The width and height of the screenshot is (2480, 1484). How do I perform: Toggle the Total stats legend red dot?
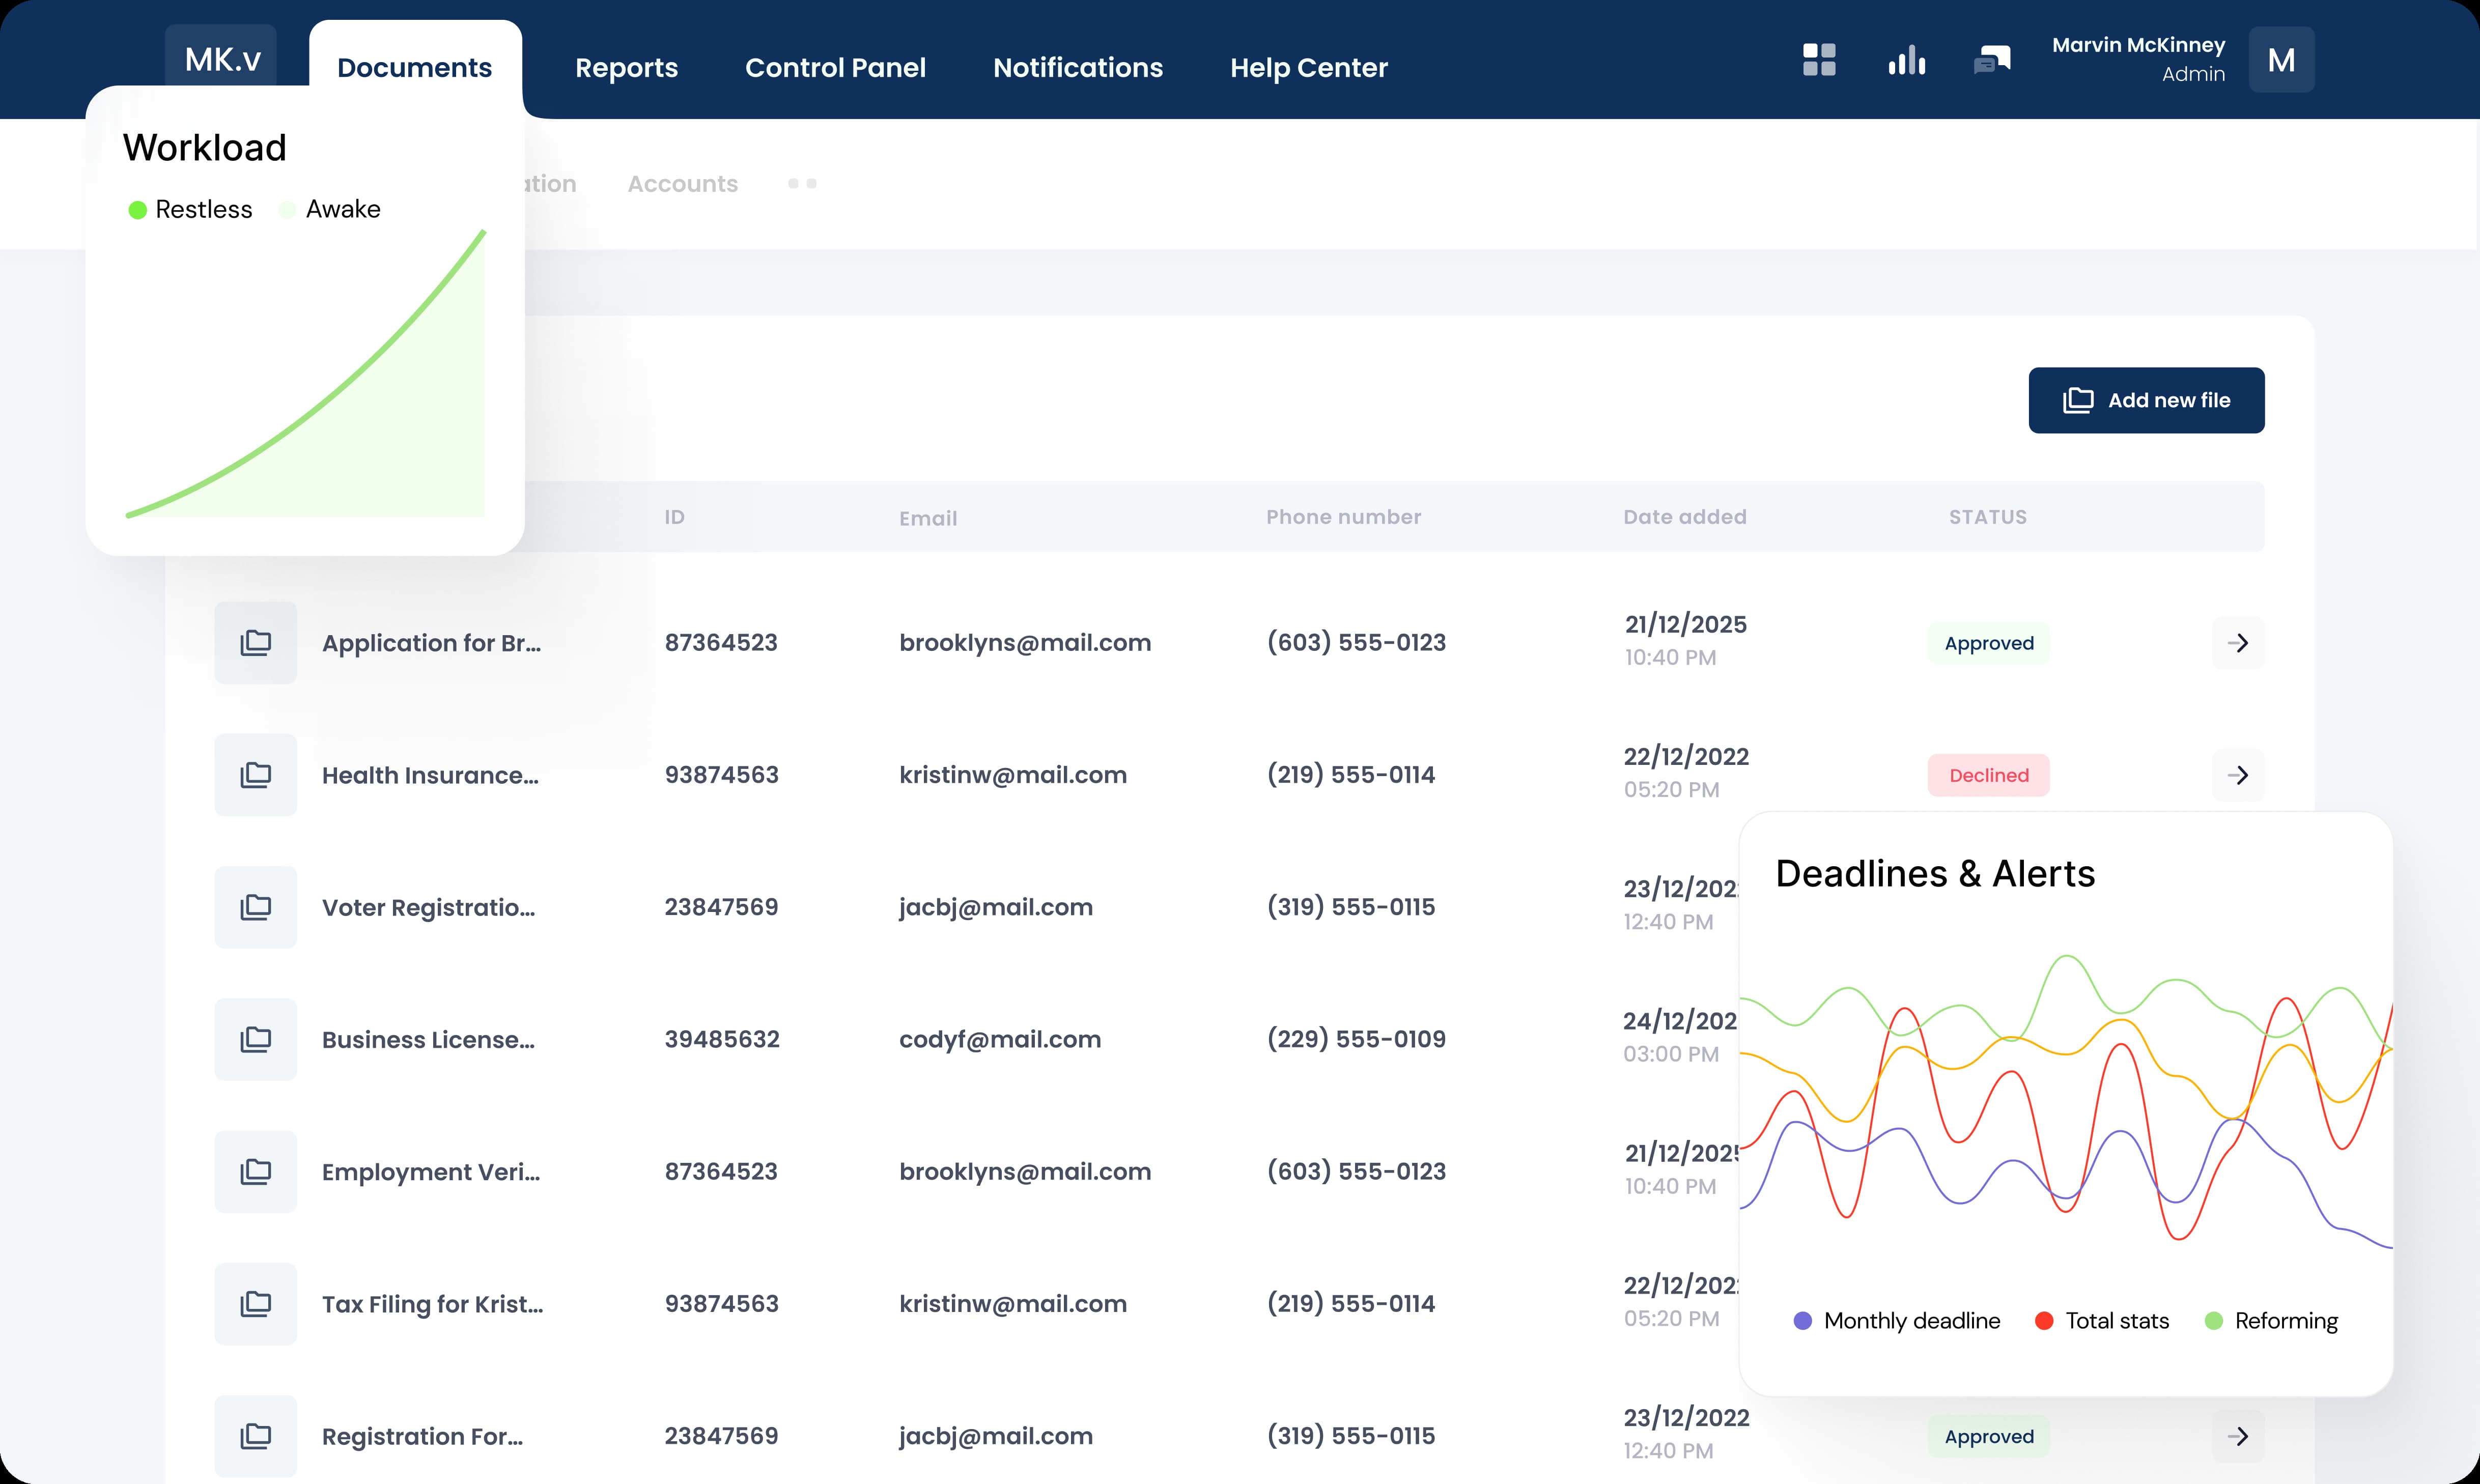coord(2044,1321)
